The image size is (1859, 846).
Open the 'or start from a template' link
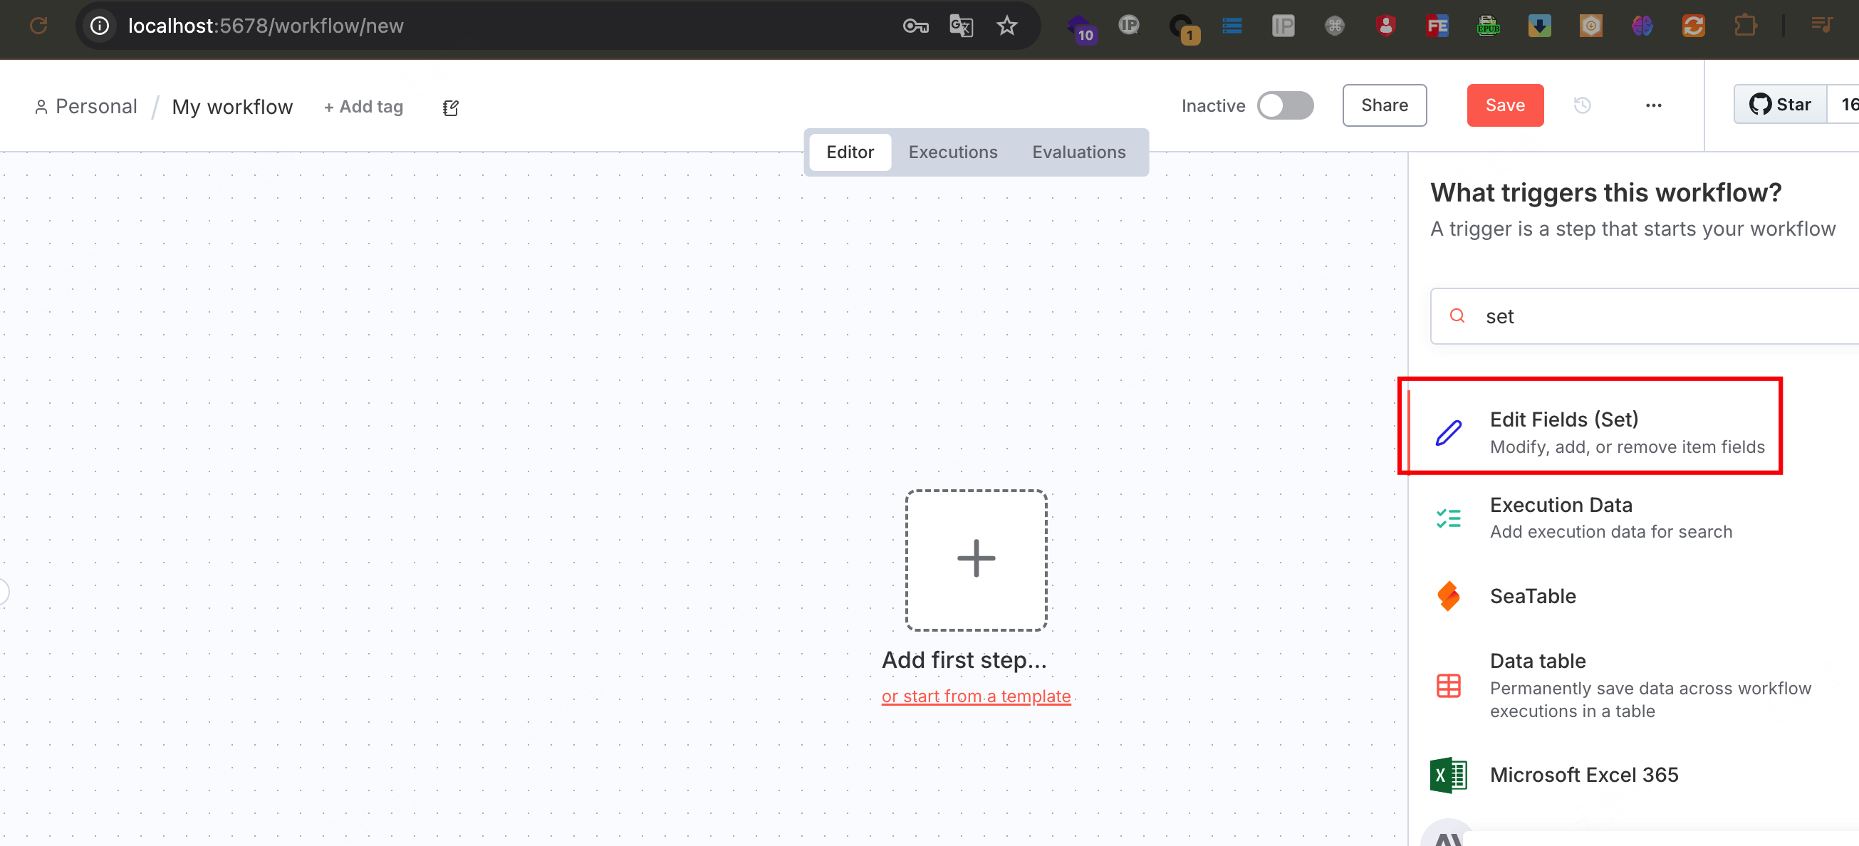click(x=976, y=696)
